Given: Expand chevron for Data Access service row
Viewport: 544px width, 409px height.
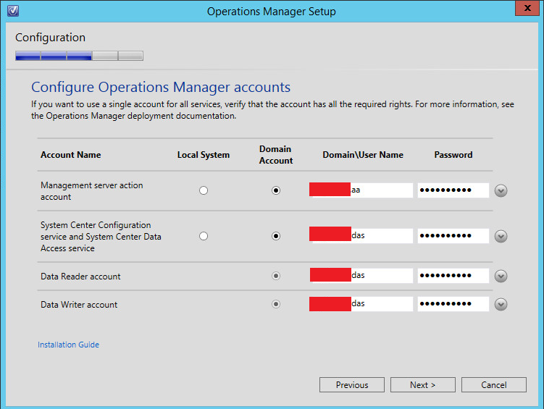Looking at the screenshot, I should point(501,236).
